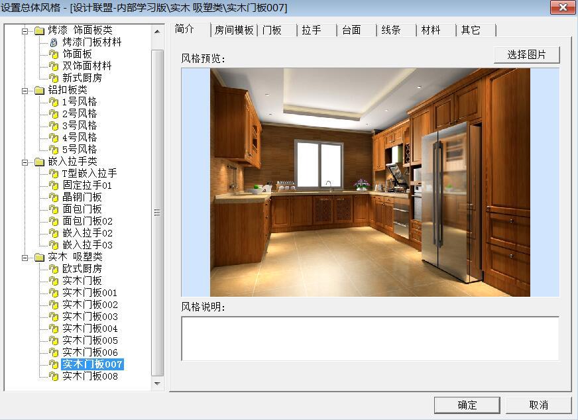
Task: Open the 线条 tab
Action: coord(396,30)
